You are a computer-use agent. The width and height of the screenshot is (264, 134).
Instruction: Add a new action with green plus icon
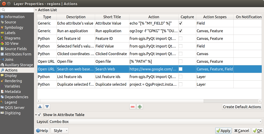pyautogui.click(x=139, y=107)
